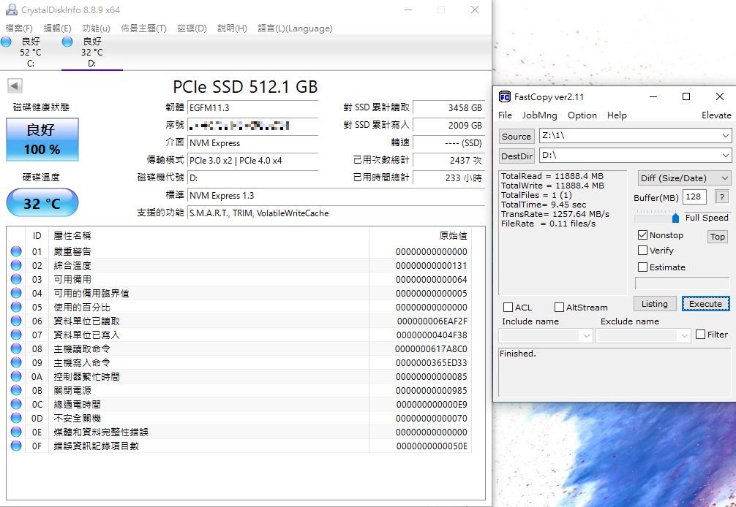
Task: Click status orb for ID 0E 媒體和資料完整性錯誤
Action: tap(16, 432)
